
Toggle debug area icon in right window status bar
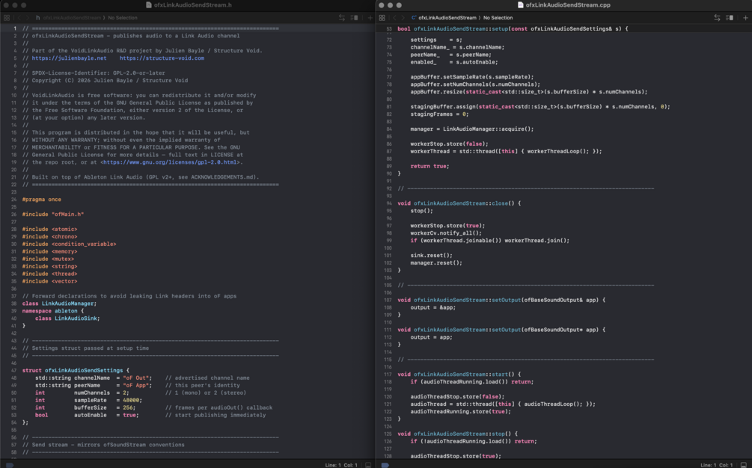tap(744, 465)
